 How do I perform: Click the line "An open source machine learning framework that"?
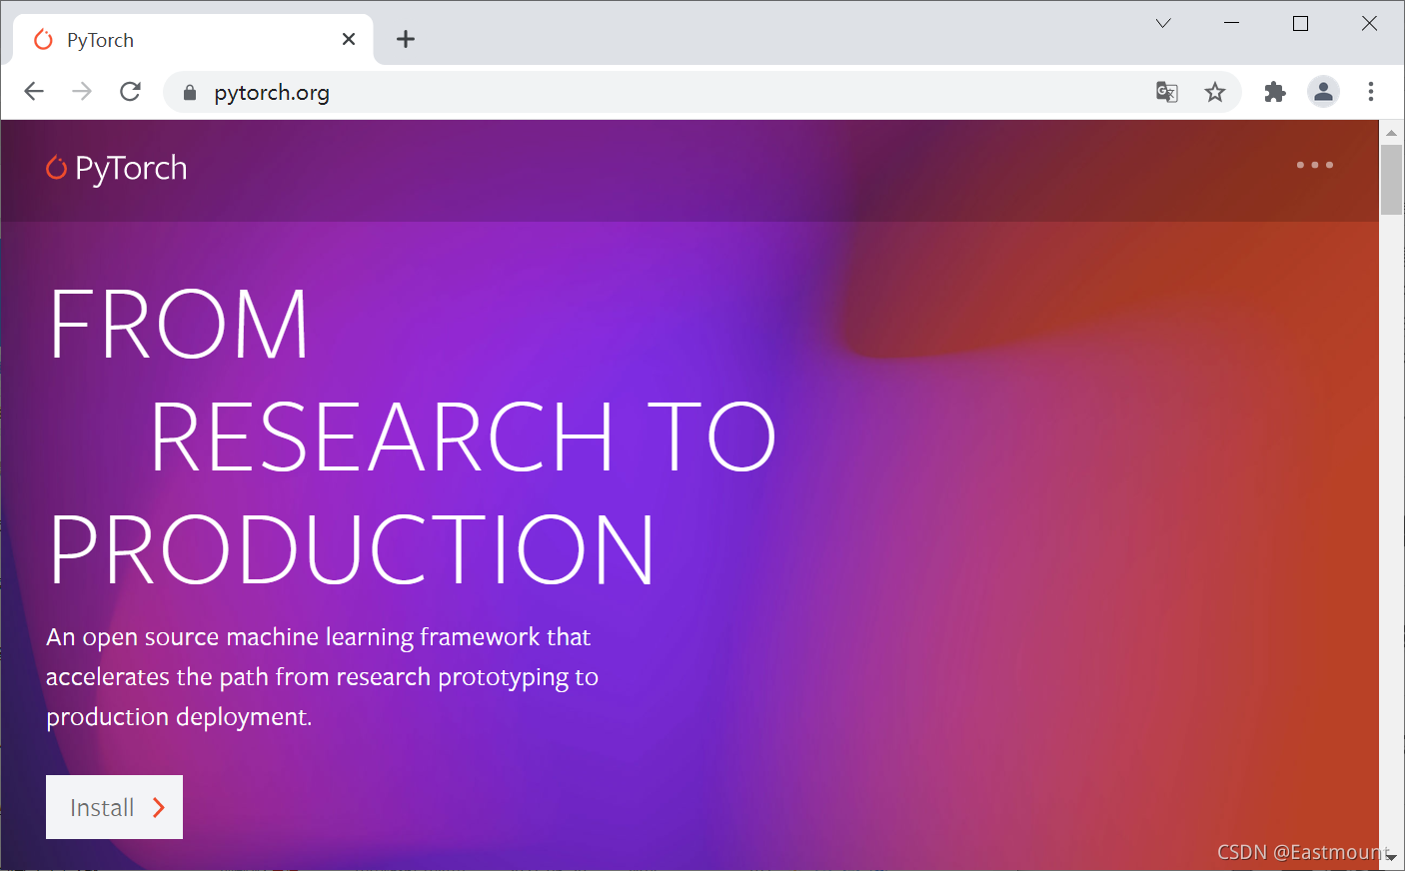point(319,637)
